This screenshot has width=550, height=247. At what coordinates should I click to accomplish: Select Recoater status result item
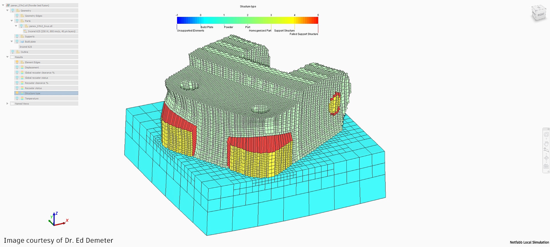click(33, 88)
